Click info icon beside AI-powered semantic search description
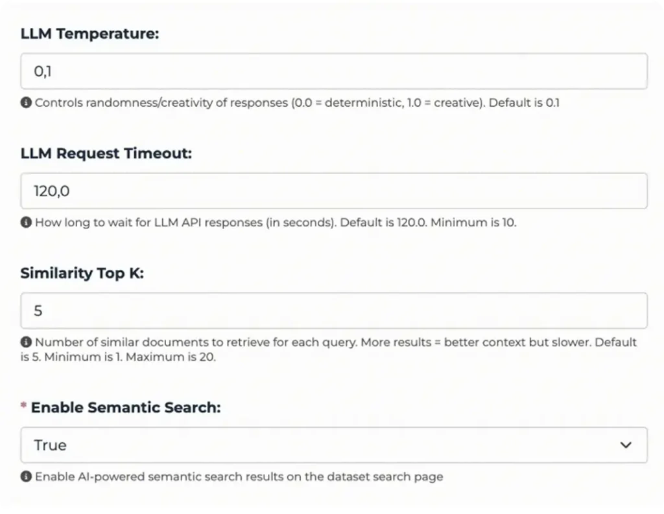Screen dimensions: 664x514 tap(27, 477)
